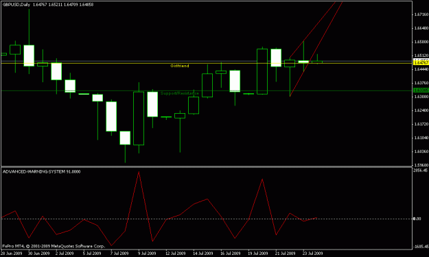Click the 1.64440 price axis value
Screen dimensions: 429x257
click(x=421, y=69)
